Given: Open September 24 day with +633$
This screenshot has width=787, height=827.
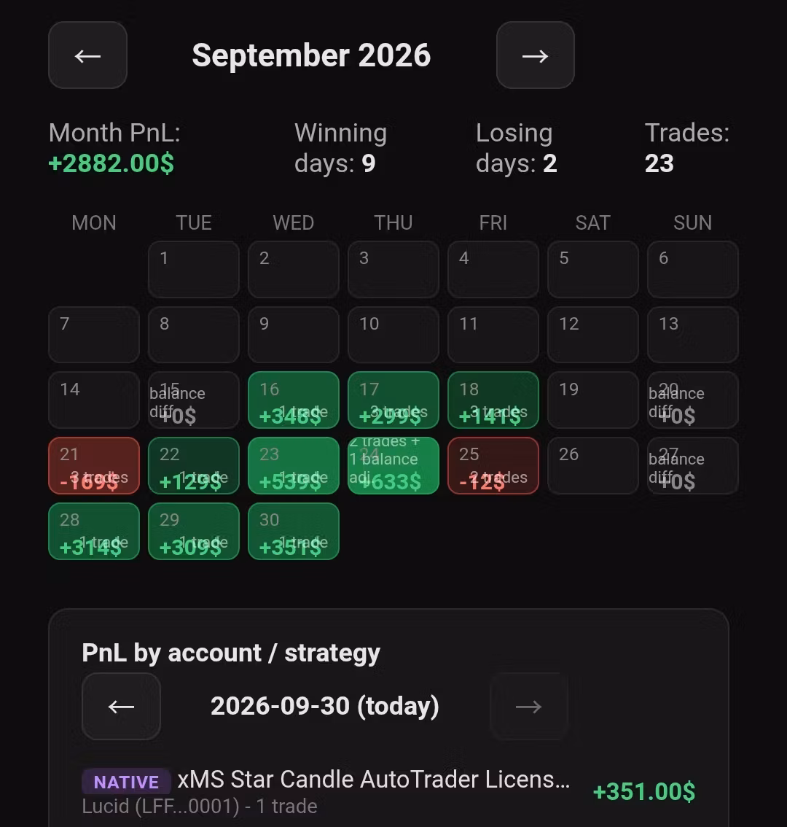Looking at the screenshot, I should pos(393,466).
